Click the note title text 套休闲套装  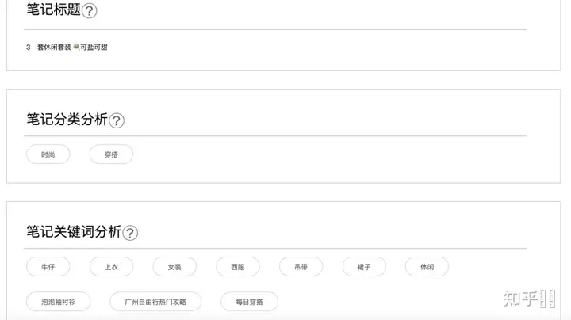click(x=54, y=48)
